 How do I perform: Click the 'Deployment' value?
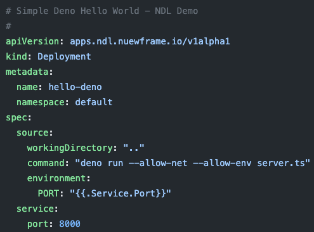(64, 56)
